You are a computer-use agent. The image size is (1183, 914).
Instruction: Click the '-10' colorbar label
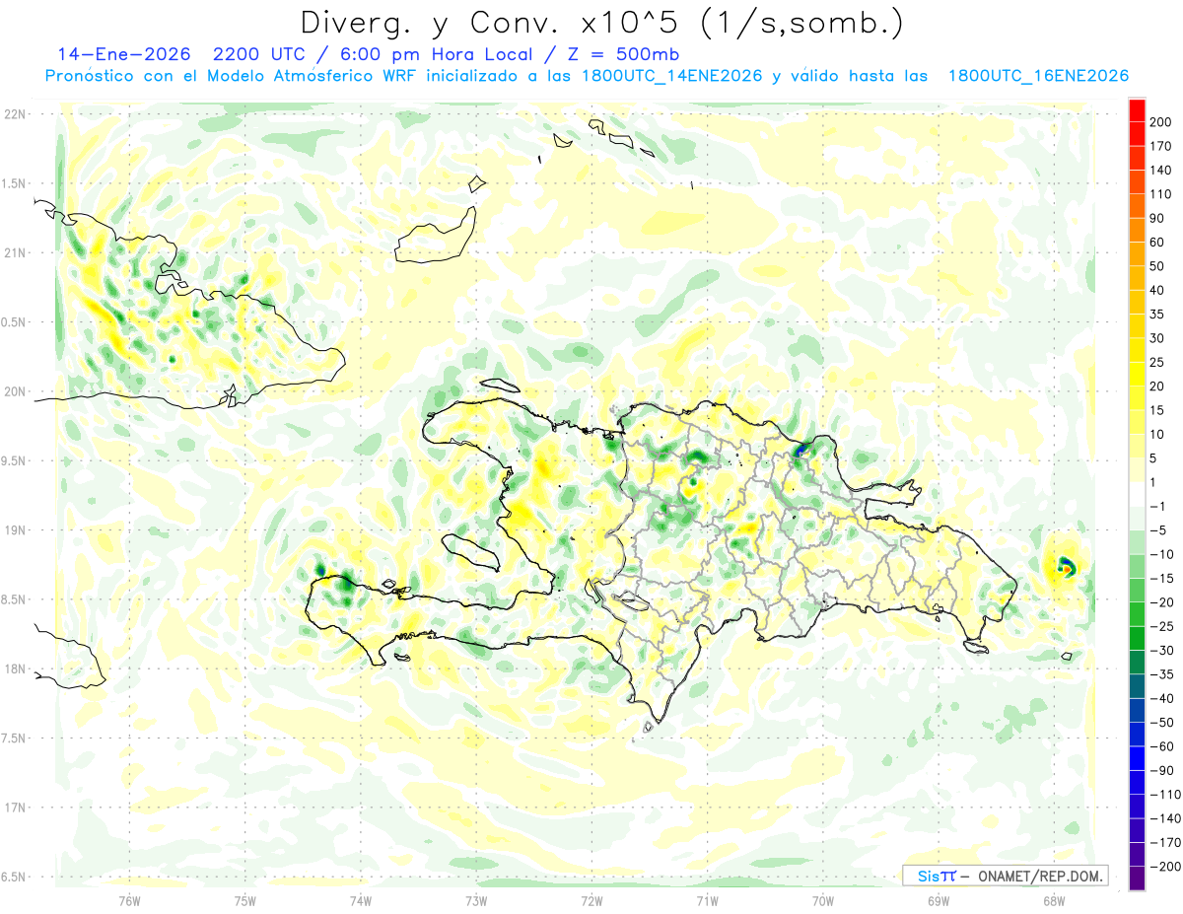pyautogui.click(x=1162, y=554)
